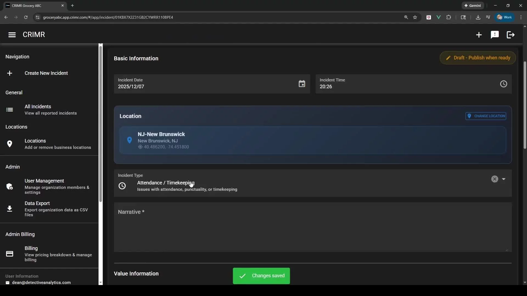
Task: Open the hamburger navigation menu
Action: [x=12, y=35]
